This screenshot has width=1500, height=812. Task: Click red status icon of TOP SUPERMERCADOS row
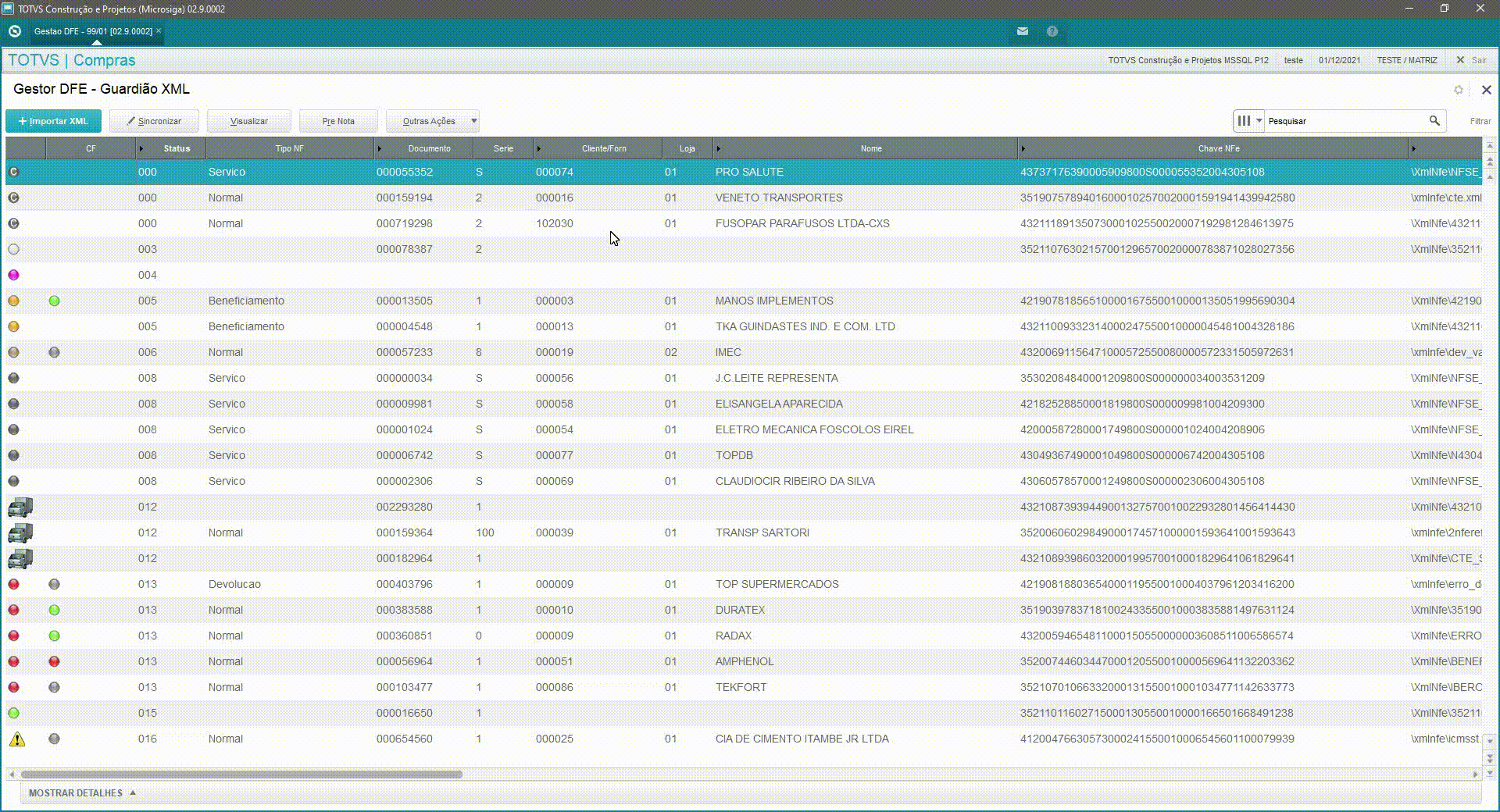coord(13,584)
